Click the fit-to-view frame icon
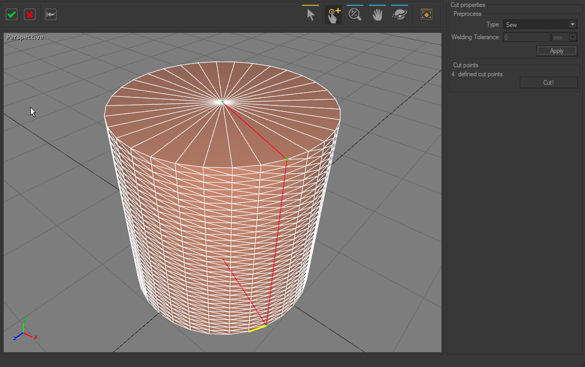This screenshot has height=367, width=585. point(426,15)
